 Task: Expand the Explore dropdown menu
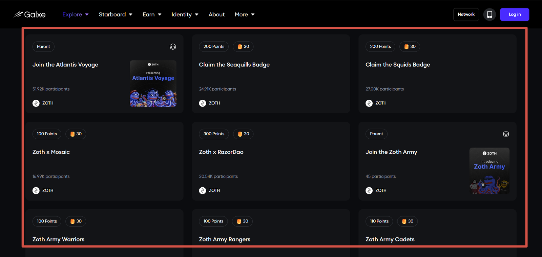tap(75, 15)
